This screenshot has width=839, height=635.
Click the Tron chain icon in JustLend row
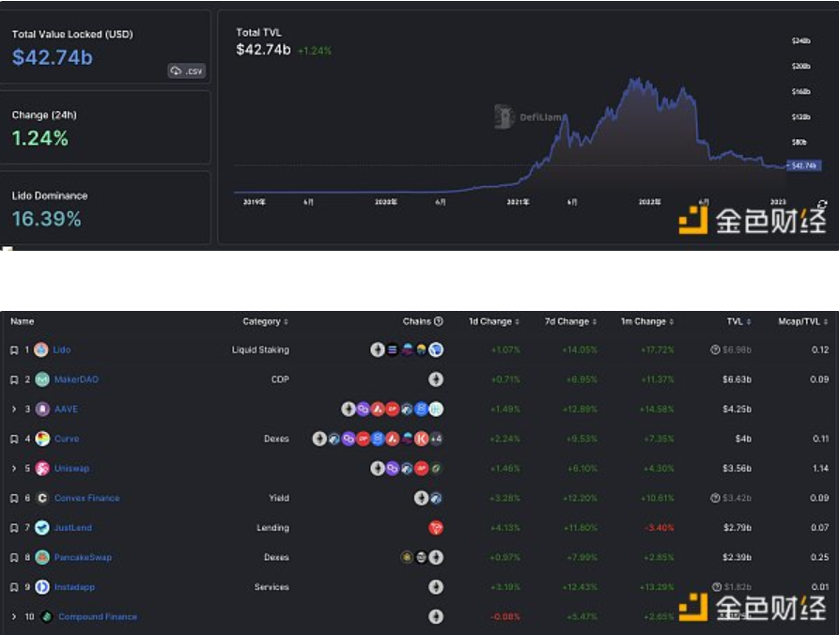click(x=436, y=528)
